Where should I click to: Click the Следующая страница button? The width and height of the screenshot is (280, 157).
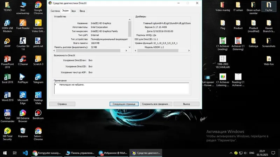tap(124, 104)
